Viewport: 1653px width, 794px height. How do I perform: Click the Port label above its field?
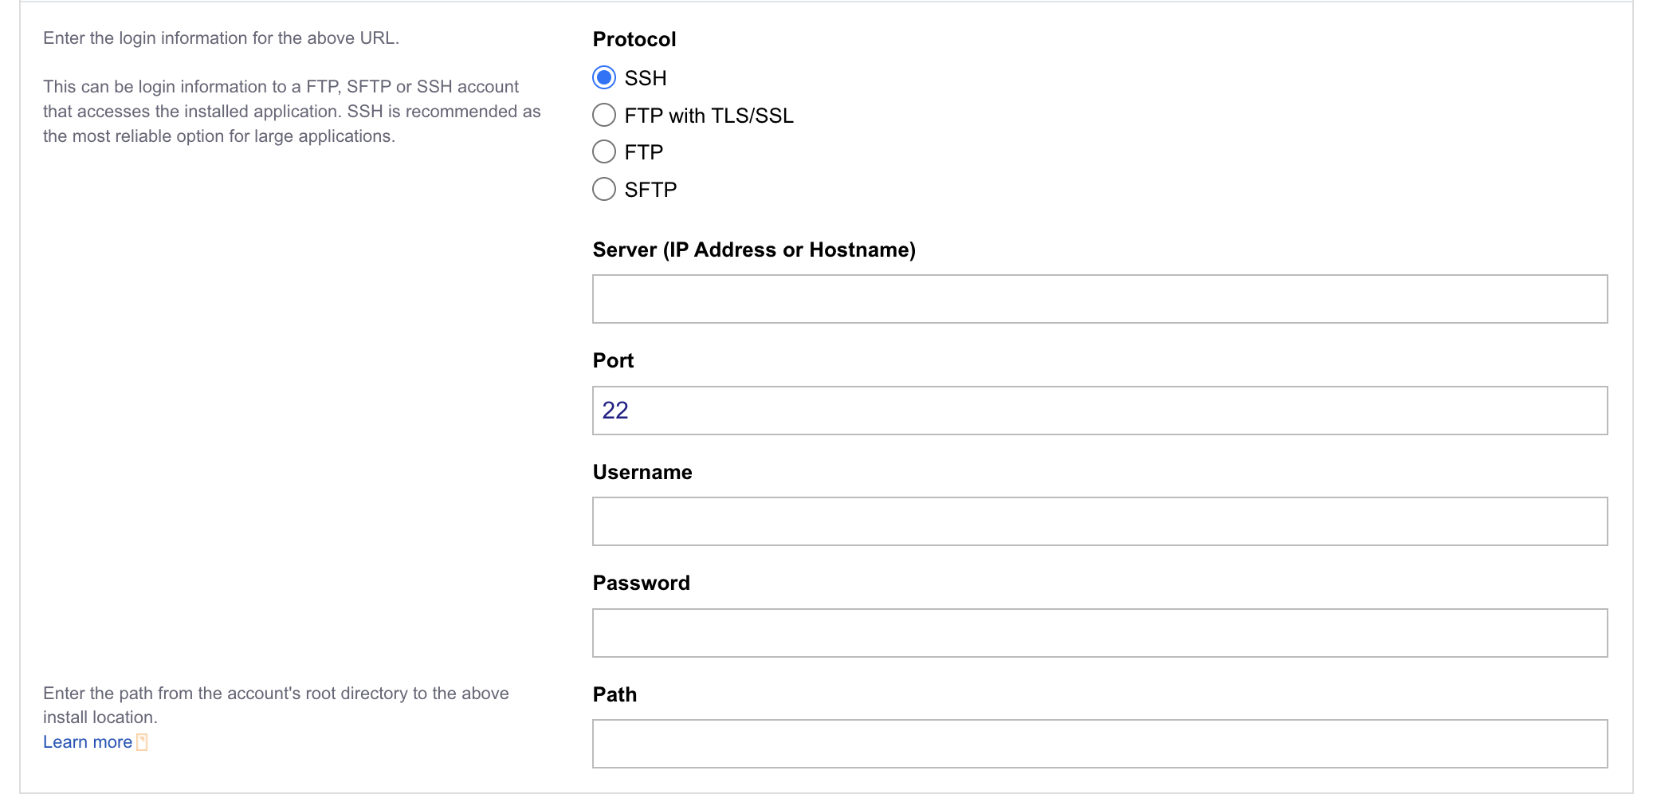[x=613, y=360]
